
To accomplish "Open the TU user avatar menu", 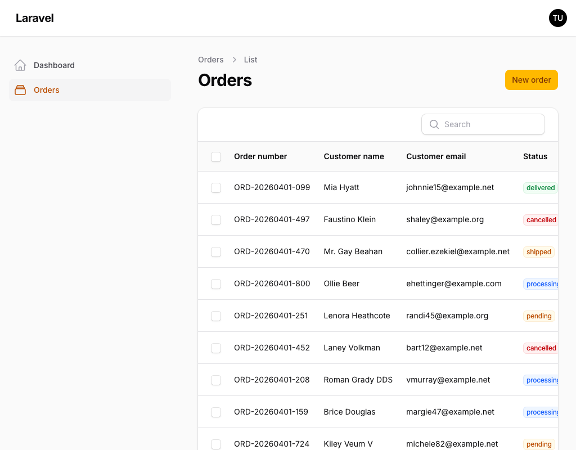I will [x=557, y=18].
